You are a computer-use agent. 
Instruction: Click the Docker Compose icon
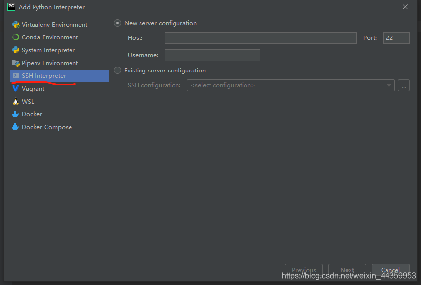click(16, 127)
